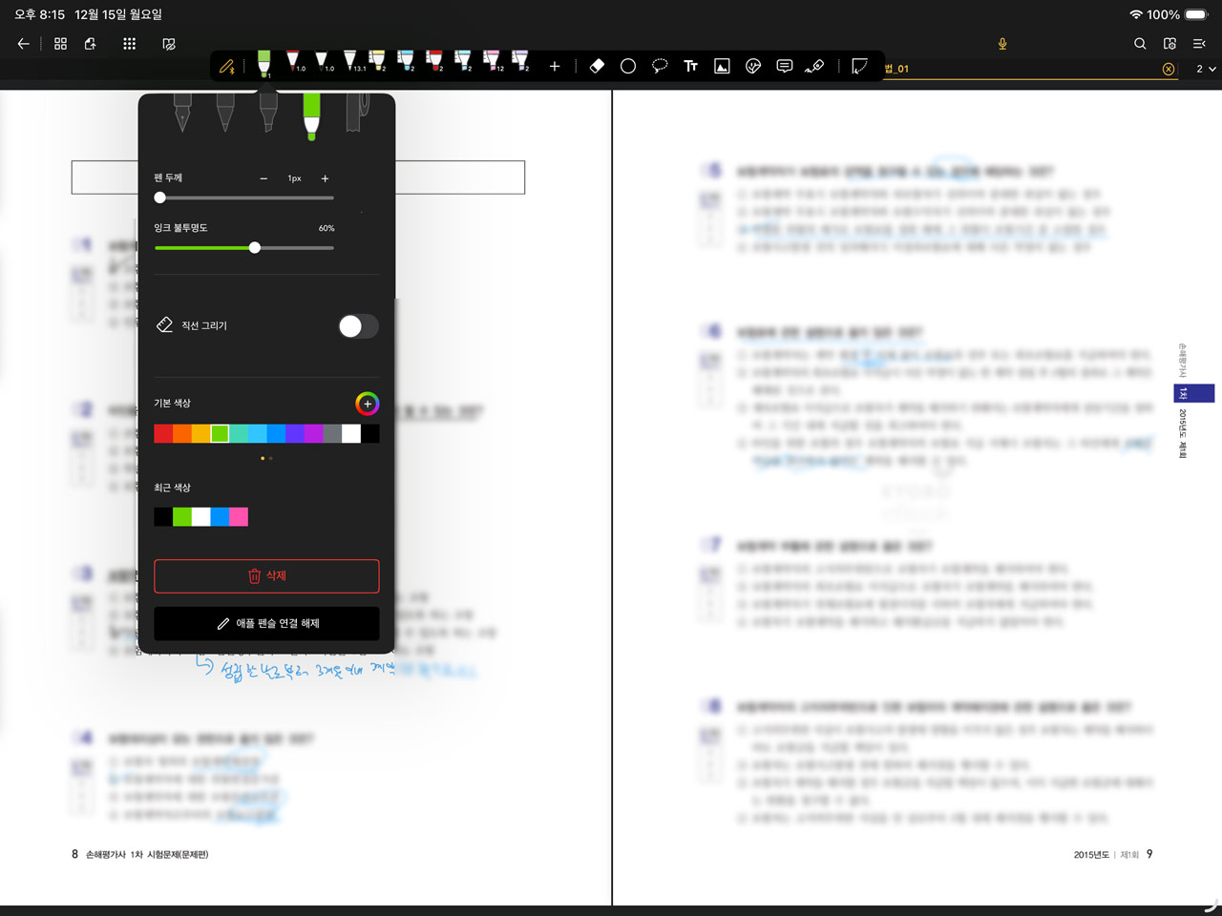1222x916 pixels.
Task: Add a new pen with the plus button
Action: [555, 66]
